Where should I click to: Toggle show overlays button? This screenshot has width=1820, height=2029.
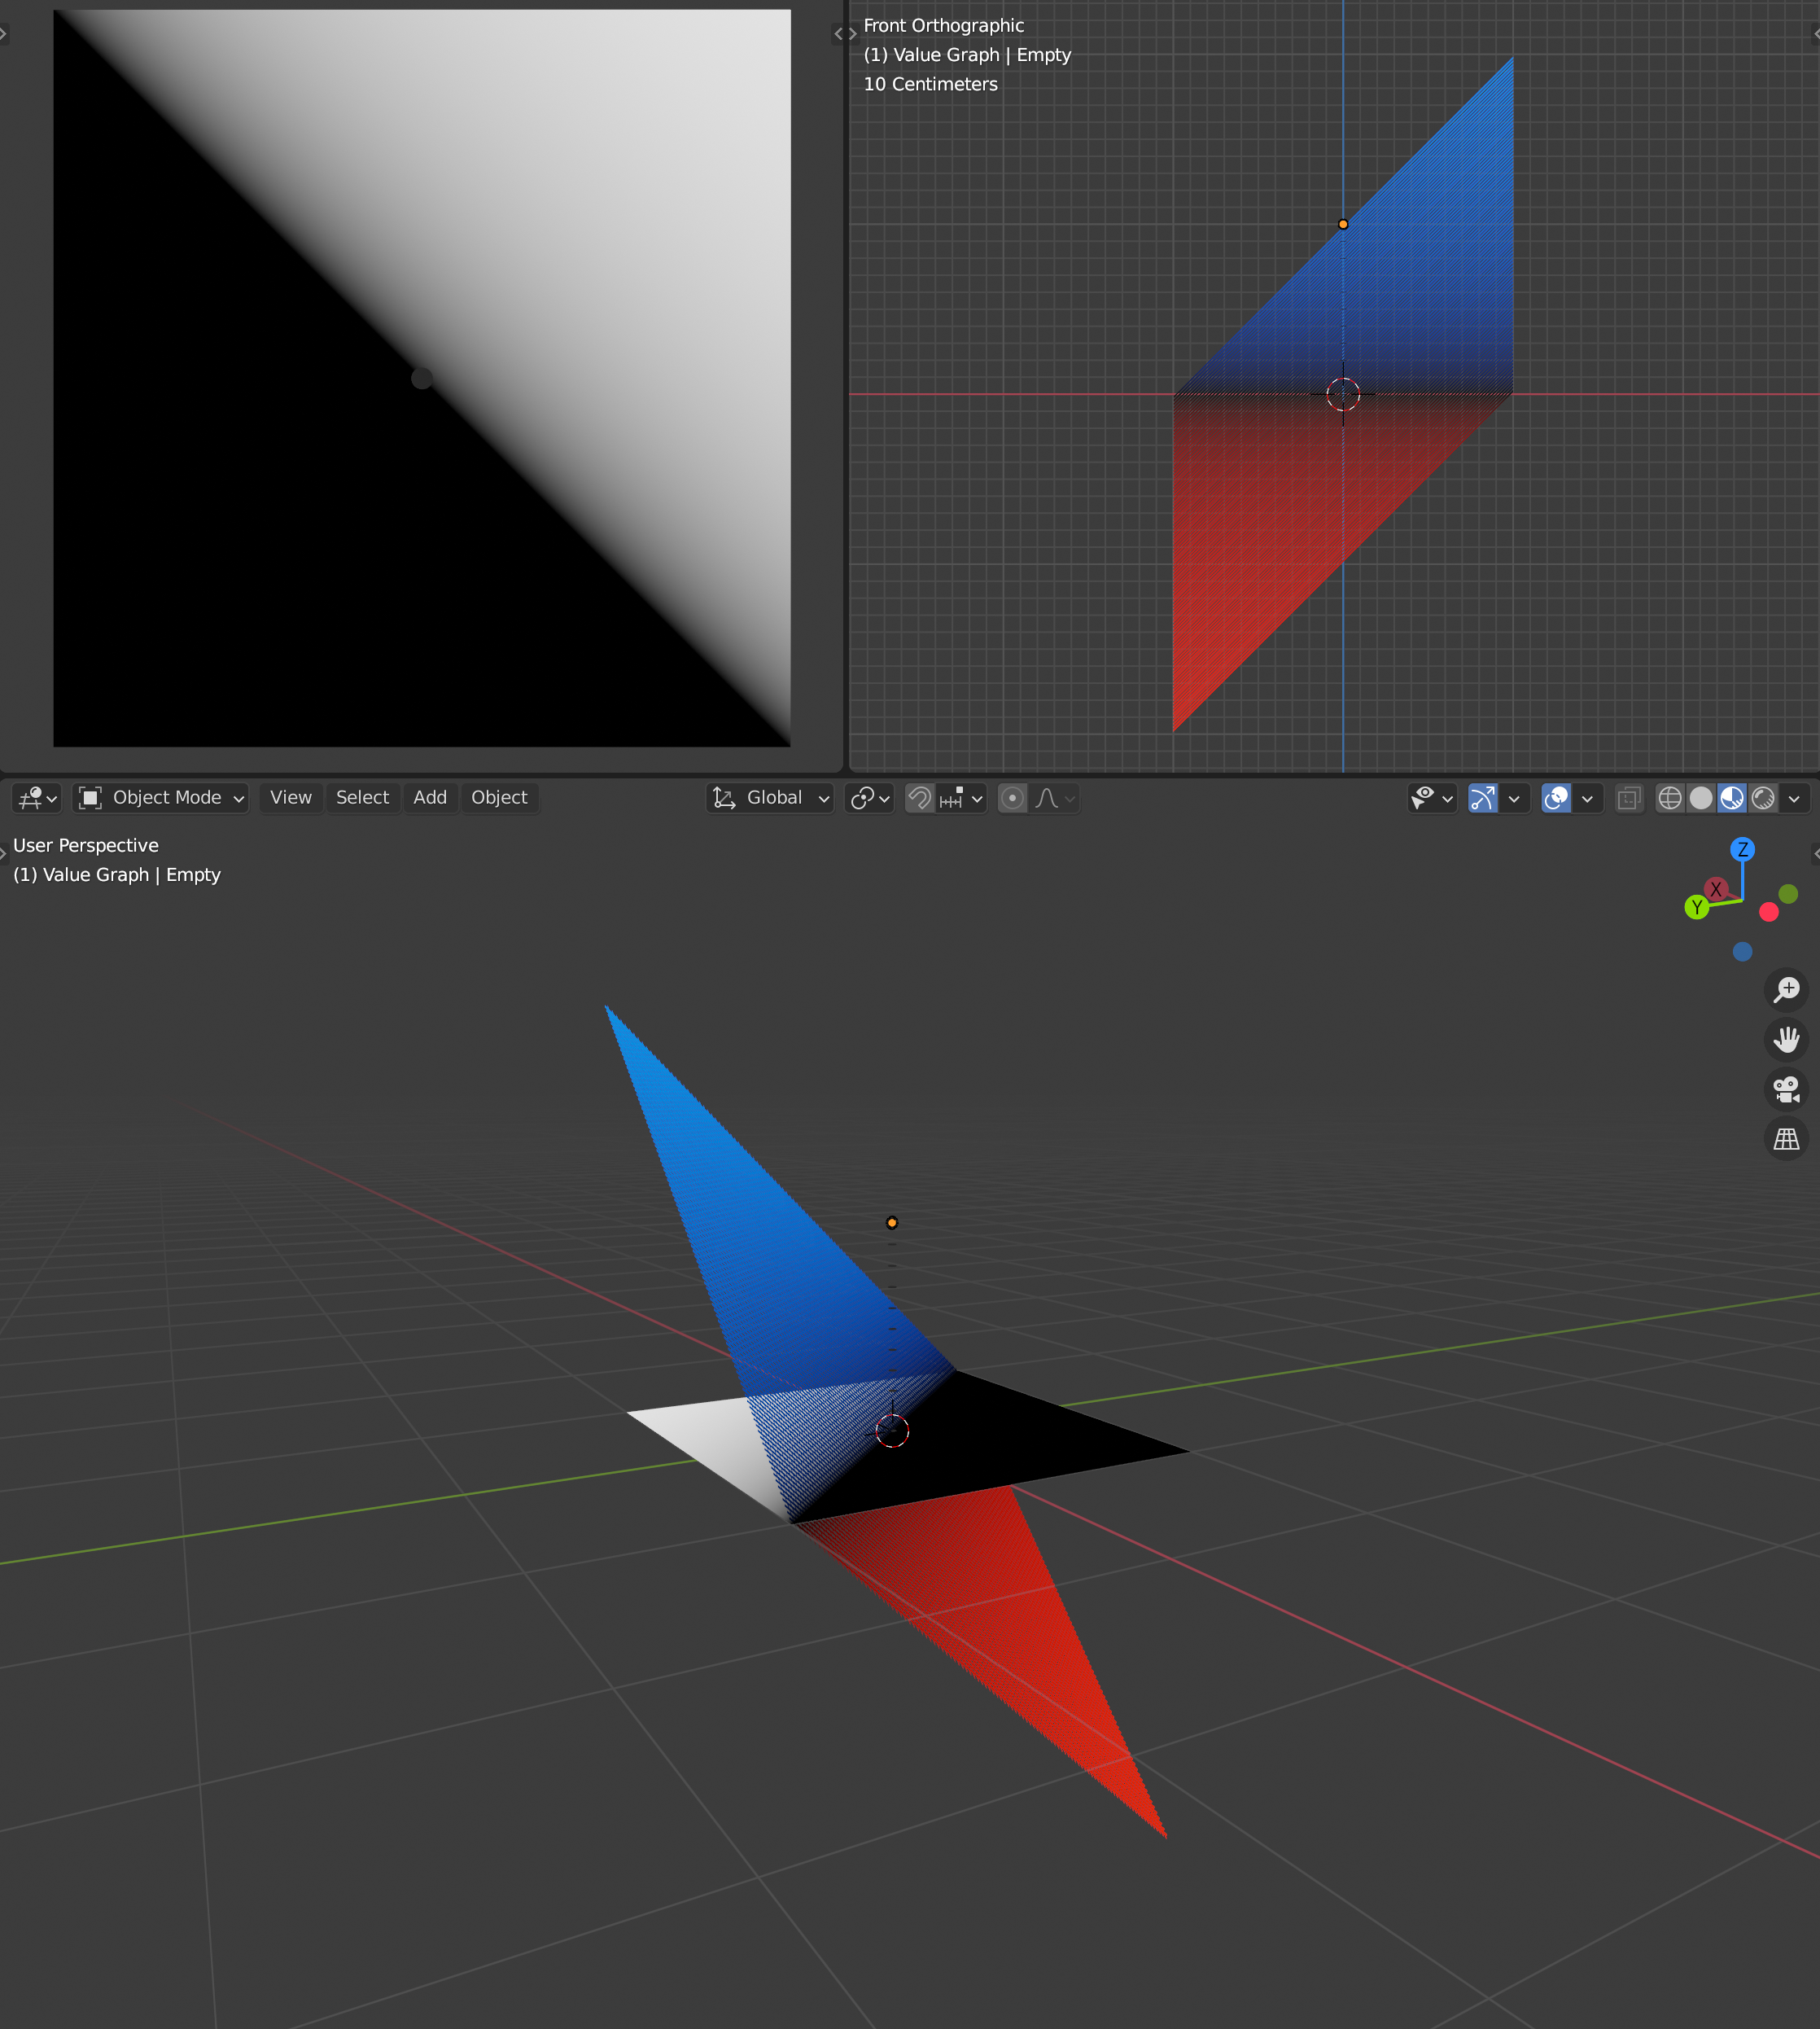pos(1556,797)
